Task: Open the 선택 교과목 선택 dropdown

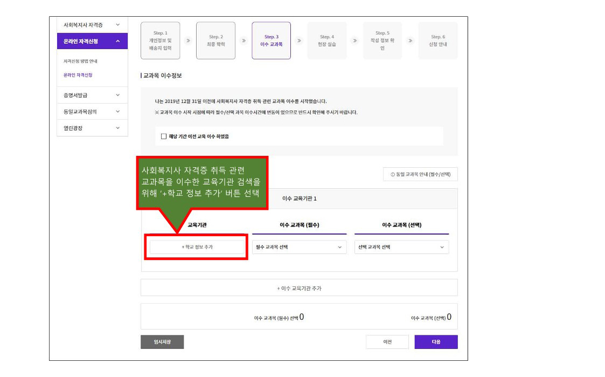Action: pos(402,247)
